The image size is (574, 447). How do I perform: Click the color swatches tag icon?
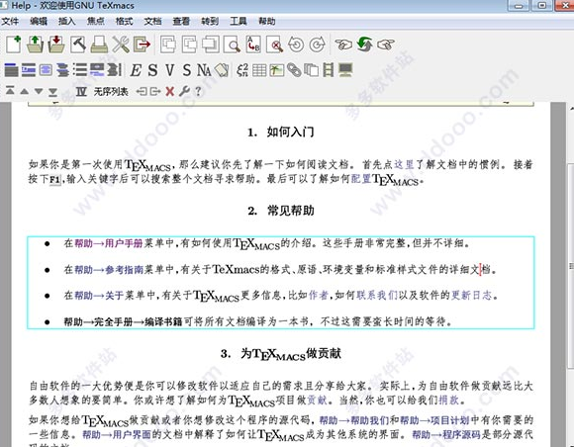pos(222,70)
